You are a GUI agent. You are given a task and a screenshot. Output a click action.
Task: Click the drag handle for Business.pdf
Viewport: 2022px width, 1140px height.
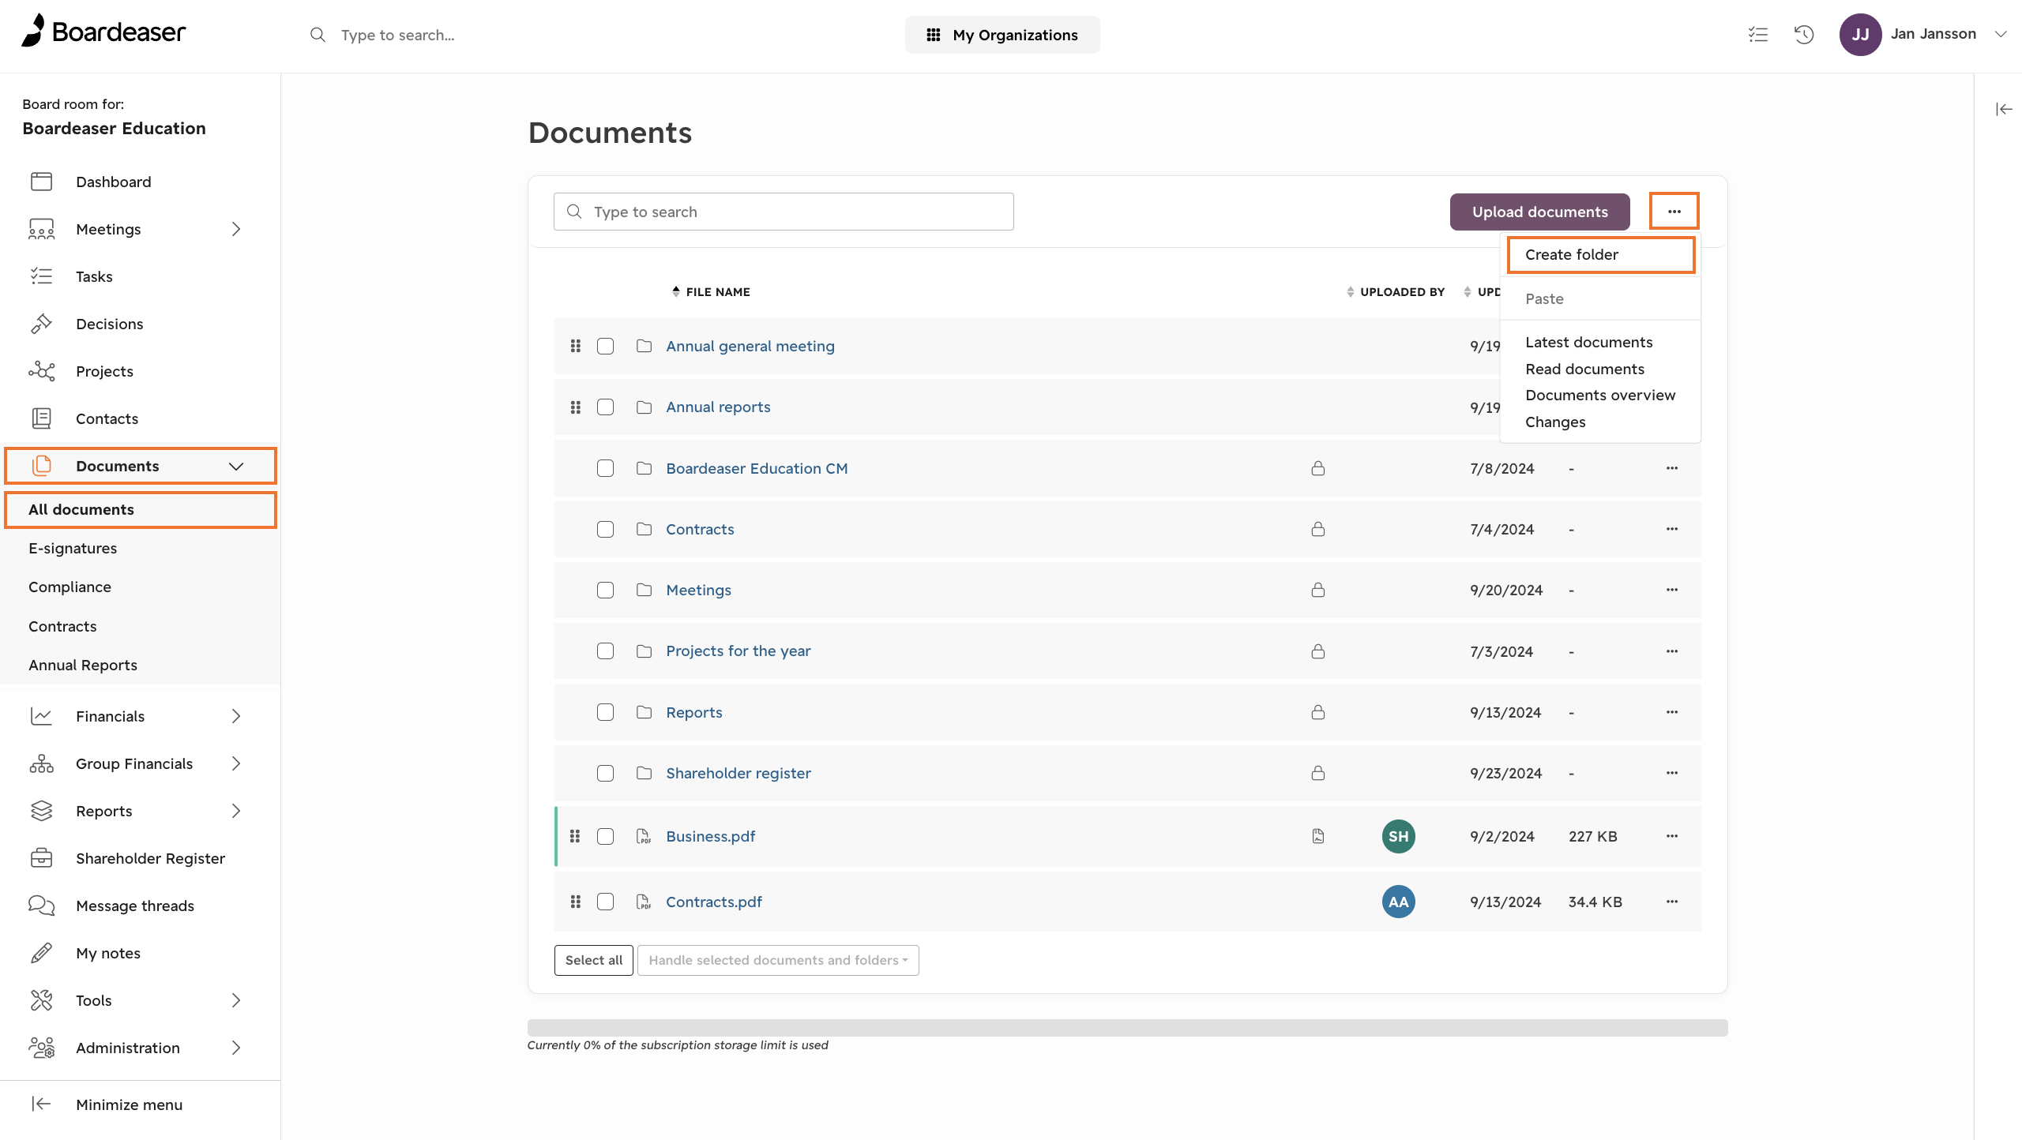click(x=576, y=836)
